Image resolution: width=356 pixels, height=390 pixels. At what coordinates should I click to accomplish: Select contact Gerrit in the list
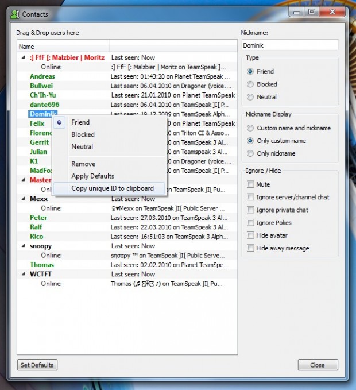39,142
